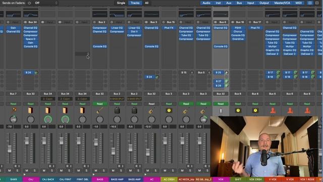Solo the CAJ track

point(35,170)
